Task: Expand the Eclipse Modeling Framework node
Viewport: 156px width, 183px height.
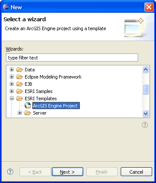Action: (x=12, y=77)
